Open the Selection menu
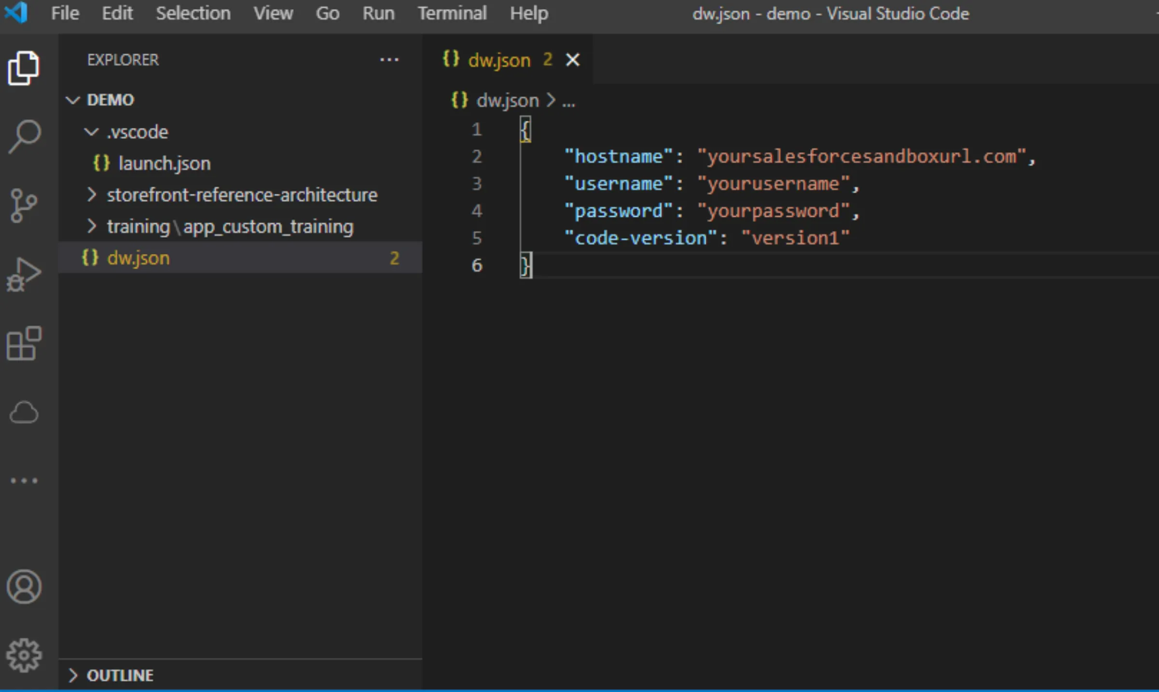Image resolution: width=1159 pixels, height=692 pixels. coord(193,14)
